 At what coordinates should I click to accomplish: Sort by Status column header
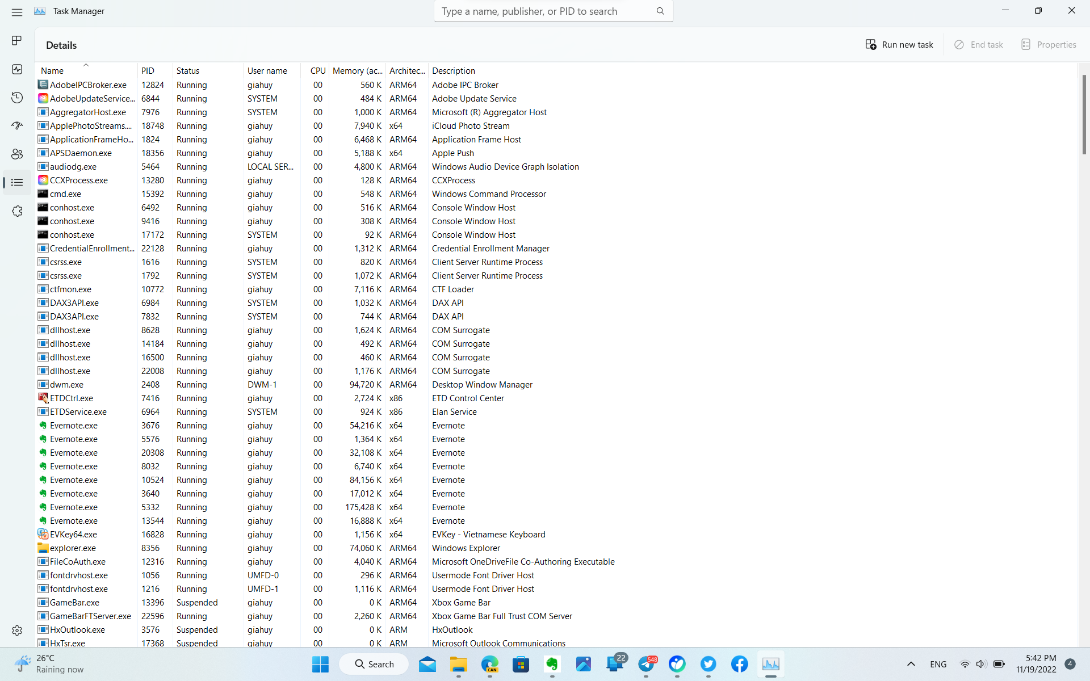208,70
